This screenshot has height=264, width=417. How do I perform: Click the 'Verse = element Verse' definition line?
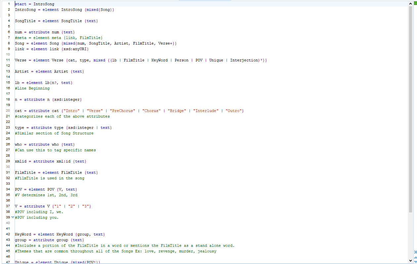[x=141, y=60]
